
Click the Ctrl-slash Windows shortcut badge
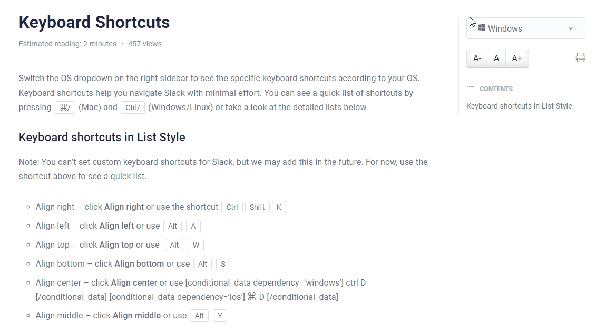[x=132, y=107]
